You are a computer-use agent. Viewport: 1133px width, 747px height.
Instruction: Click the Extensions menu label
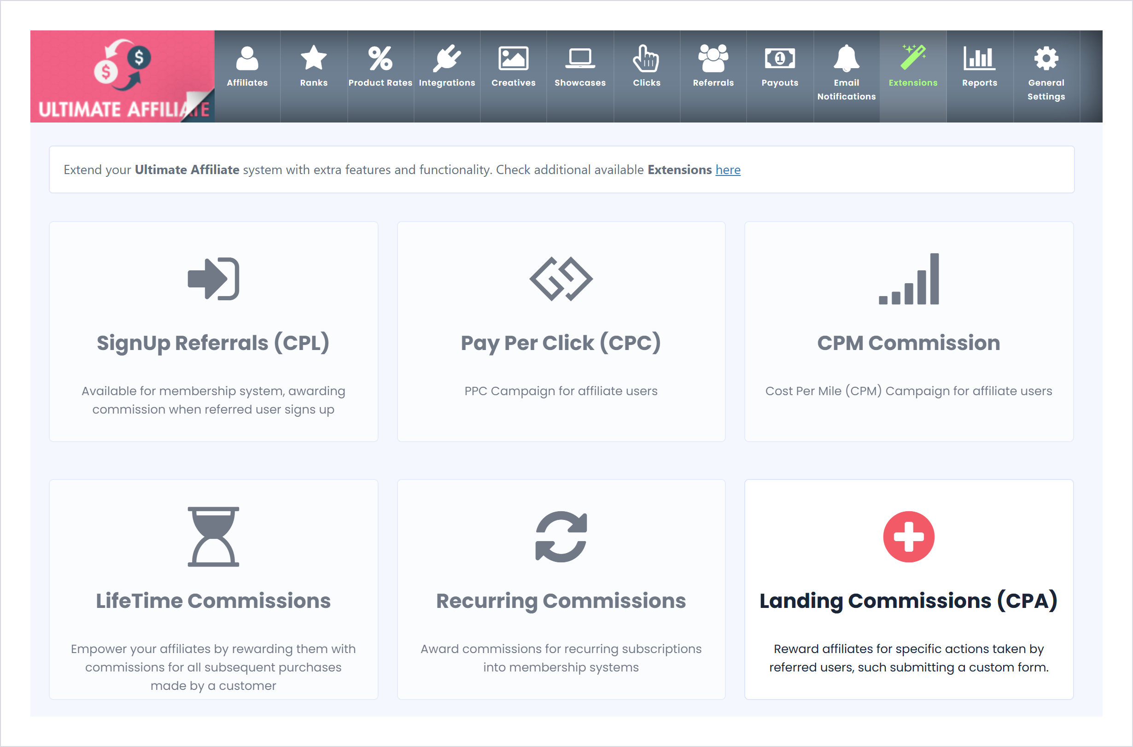point(913,82)
